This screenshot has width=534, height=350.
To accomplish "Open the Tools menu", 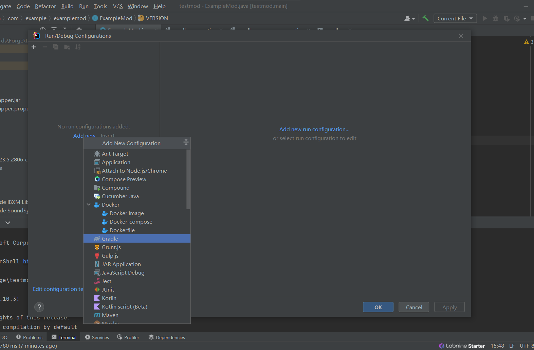I will pos(100,6).
